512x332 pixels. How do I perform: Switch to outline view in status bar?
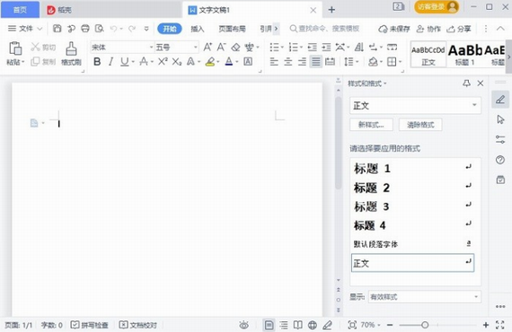284,325
